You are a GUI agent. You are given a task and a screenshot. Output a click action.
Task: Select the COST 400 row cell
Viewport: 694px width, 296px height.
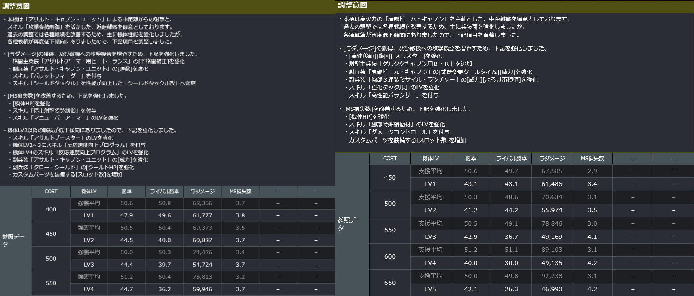51,209
